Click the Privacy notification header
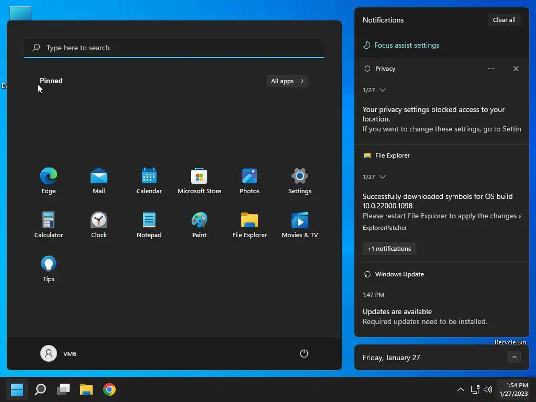The height and width of the screenshot is (402, 536). pyautogui.click(x=385, y=69)
